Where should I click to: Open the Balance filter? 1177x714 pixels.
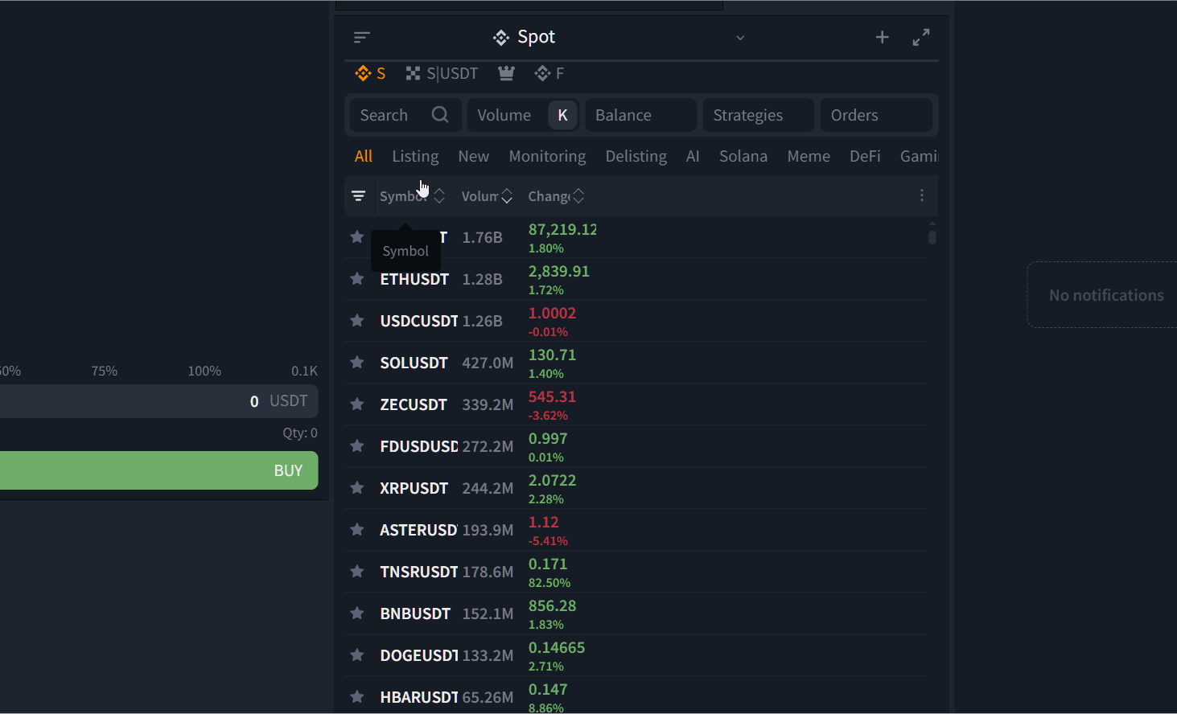click(641, 115)
